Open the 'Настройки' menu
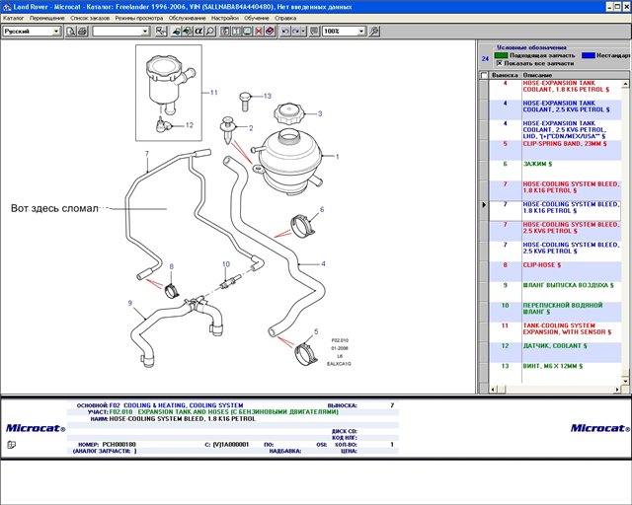This screenshot has height=505, width=632. pos(225,18)
